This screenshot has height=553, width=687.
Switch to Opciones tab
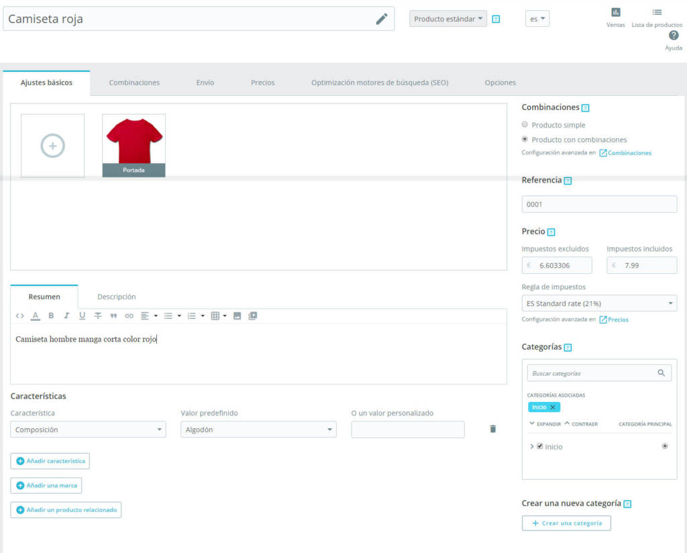tap(500, 83)
